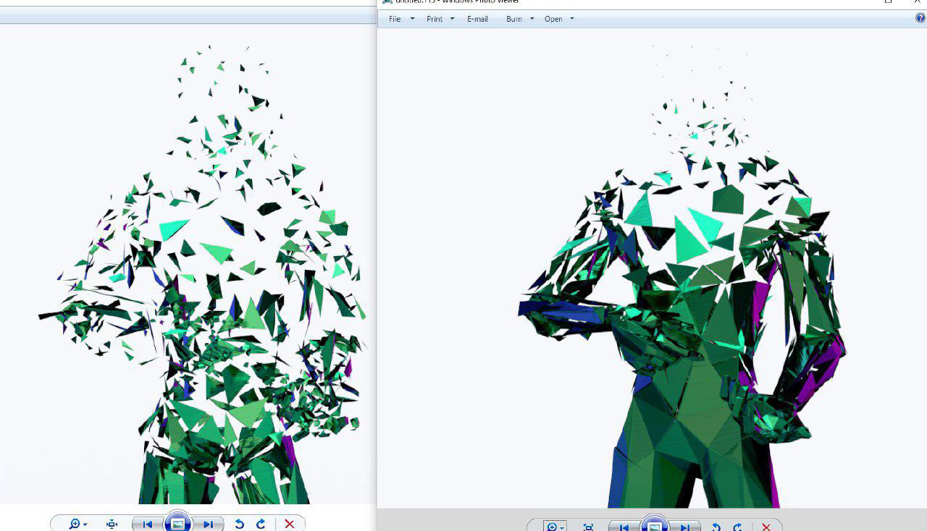Fit image to window in right viewer

(x=588, y=527)
